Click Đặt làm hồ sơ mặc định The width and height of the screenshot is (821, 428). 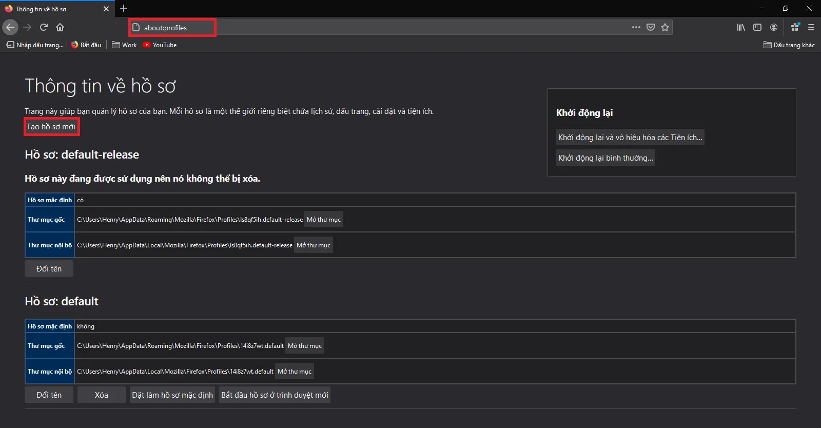(x=172, y=395)
